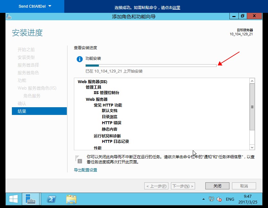Click the notification flag icon
Viewport: 268px width, 208px height.
click(x=78, y=159)
